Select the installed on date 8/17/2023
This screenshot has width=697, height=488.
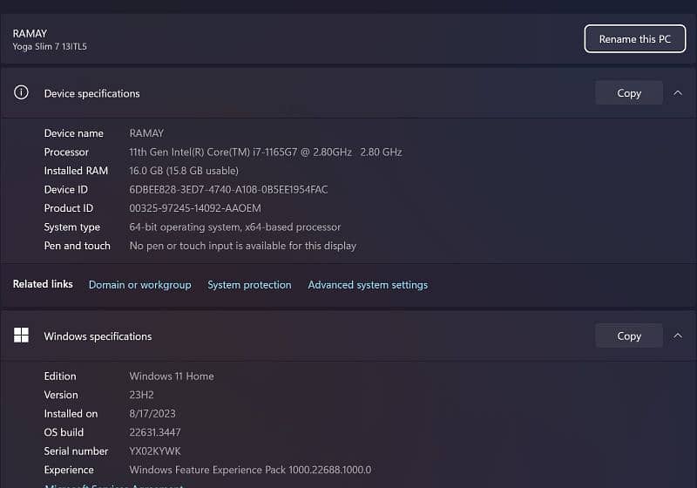pos(152,414)
